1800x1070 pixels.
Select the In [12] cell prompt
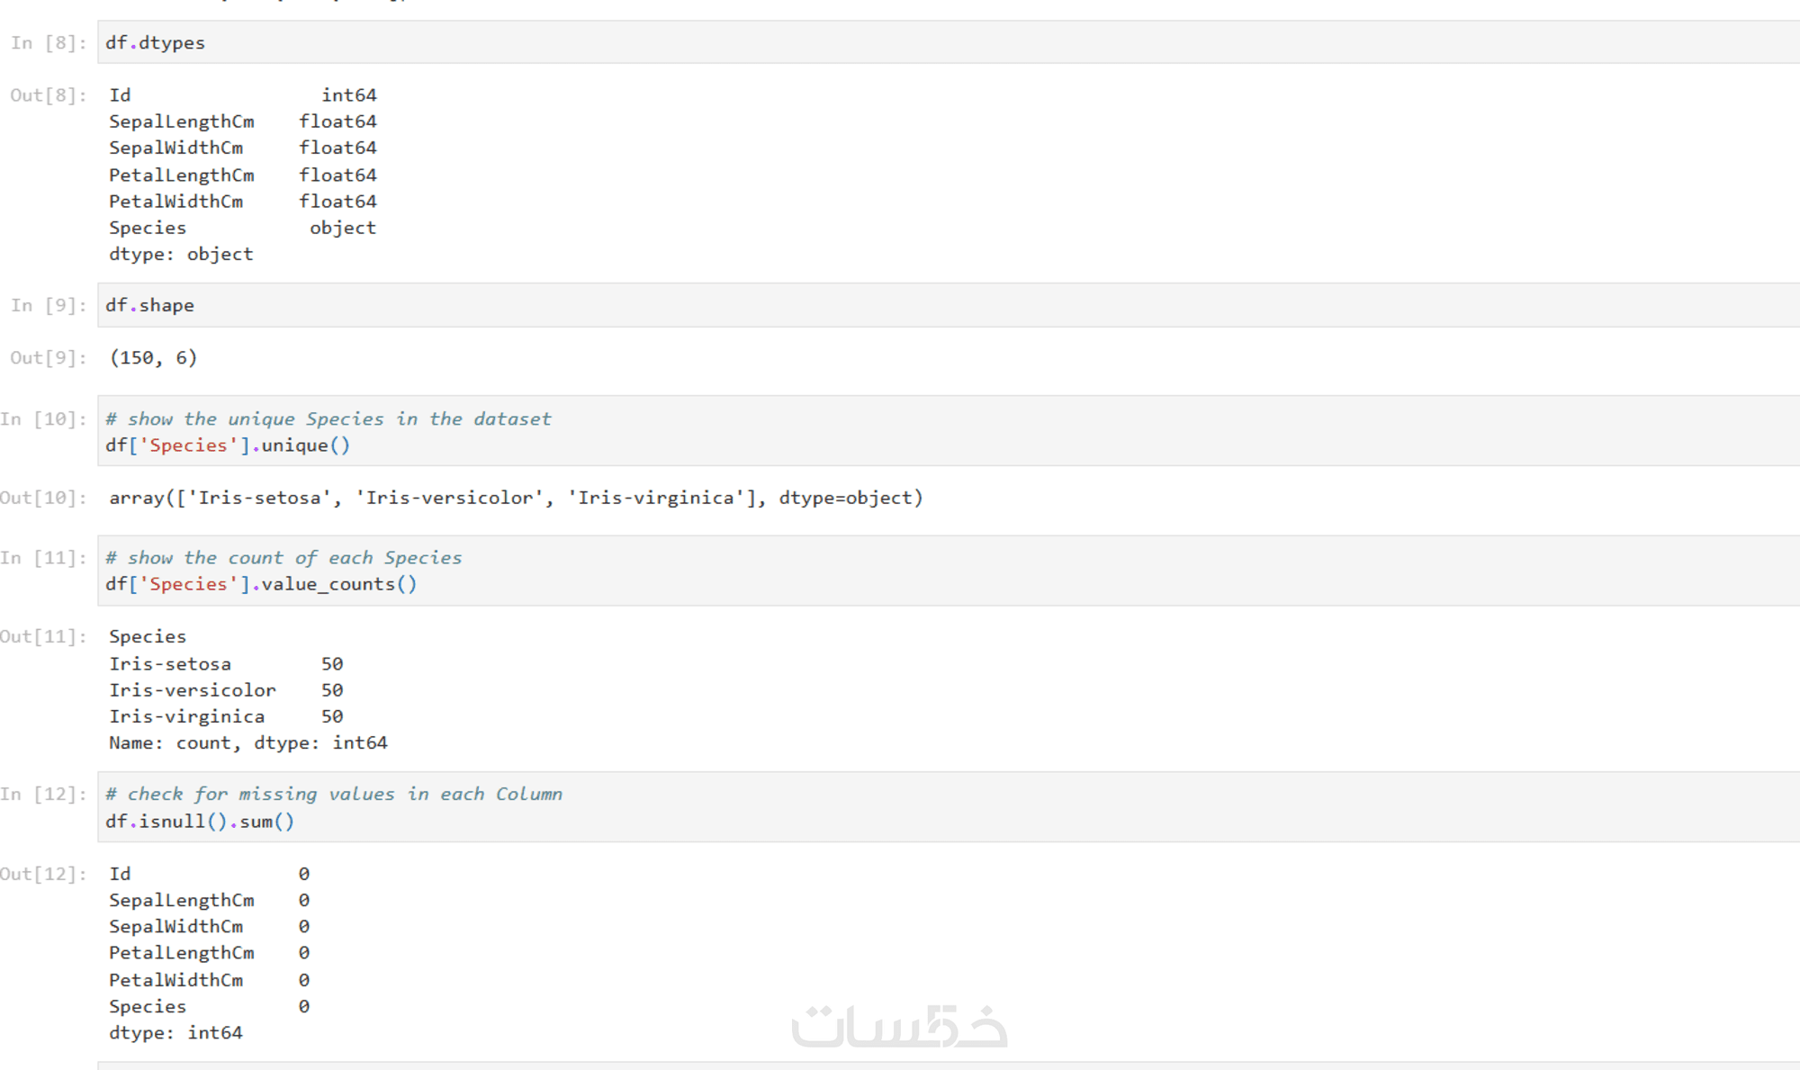43,794
